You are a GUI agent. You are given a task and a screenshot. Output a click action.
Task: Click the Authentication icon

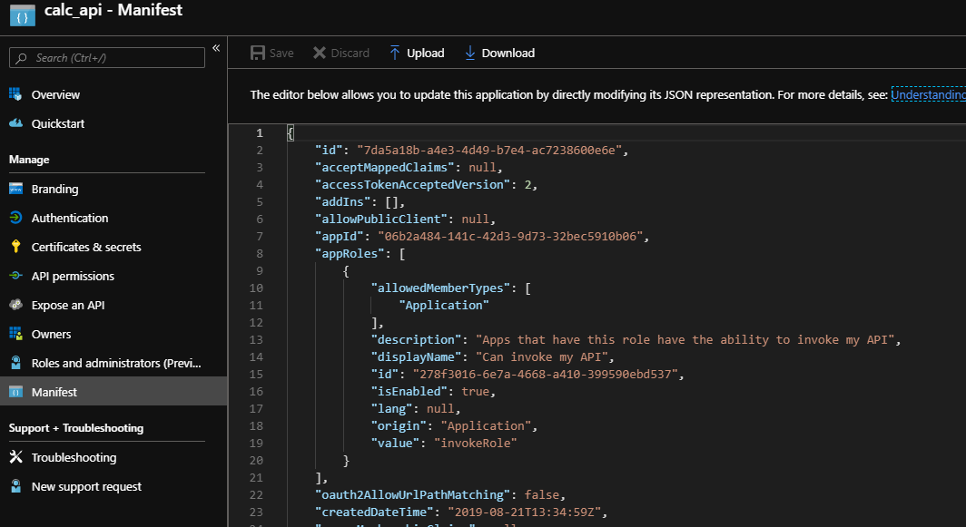click(15, 218)
